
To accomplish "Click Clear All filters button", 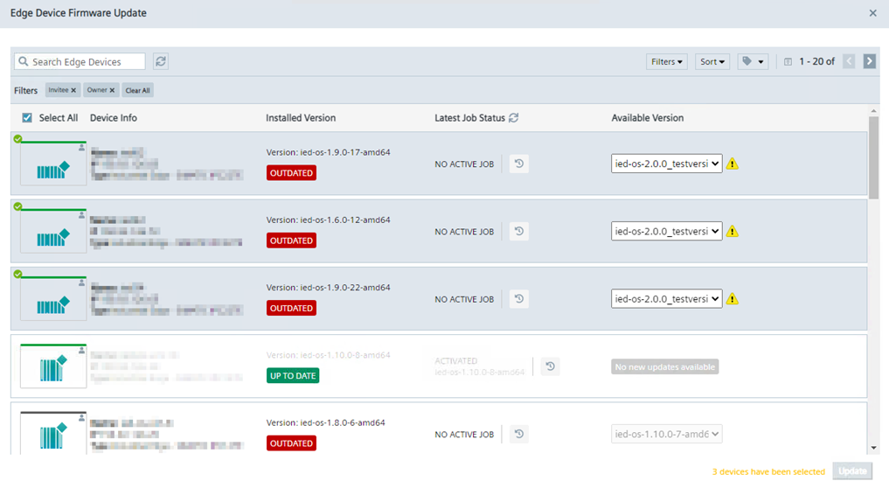I will pyautogui.click(x=137, y=90).
